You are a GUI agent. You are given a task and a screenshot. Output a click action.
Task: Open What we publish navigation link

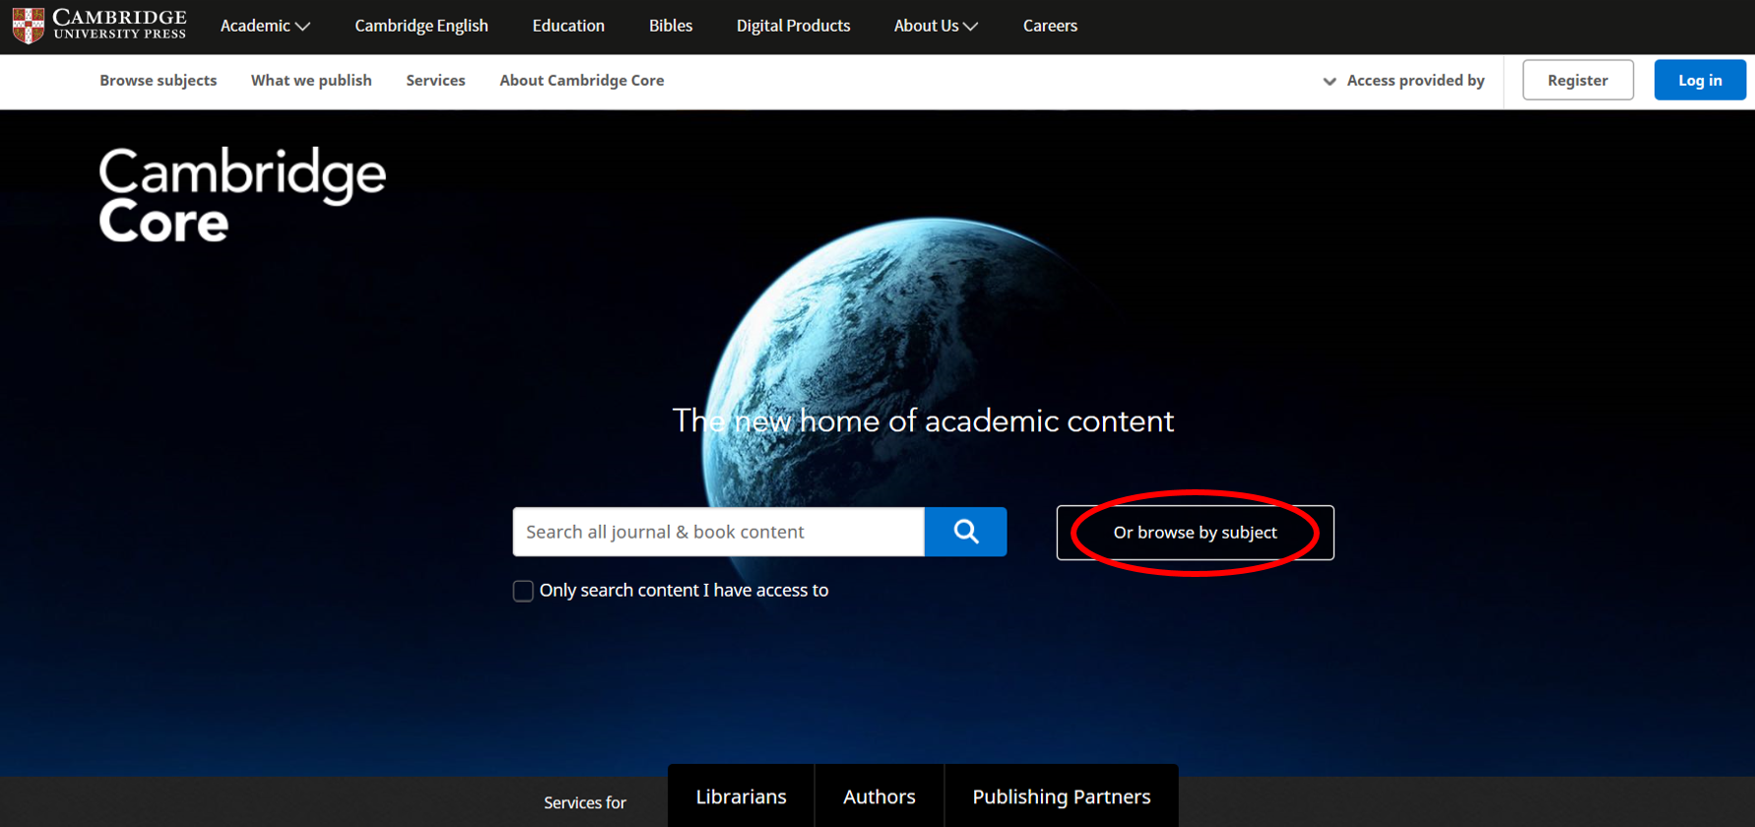click(x=311, y=81)
